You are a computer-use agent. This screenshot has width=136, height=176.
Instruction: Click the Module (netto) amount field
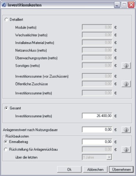click(x=97, y=27)
